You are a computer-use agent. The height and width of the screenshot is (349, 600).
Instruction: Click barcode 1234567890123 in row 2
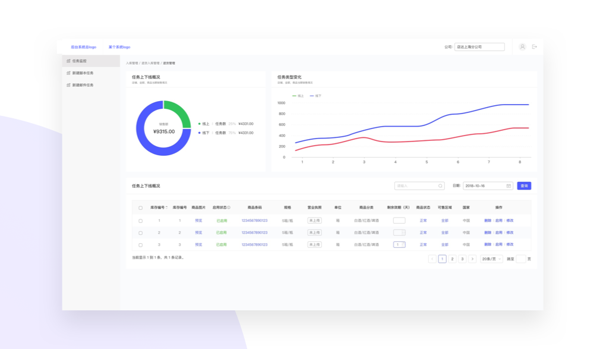tap(254, 232)
